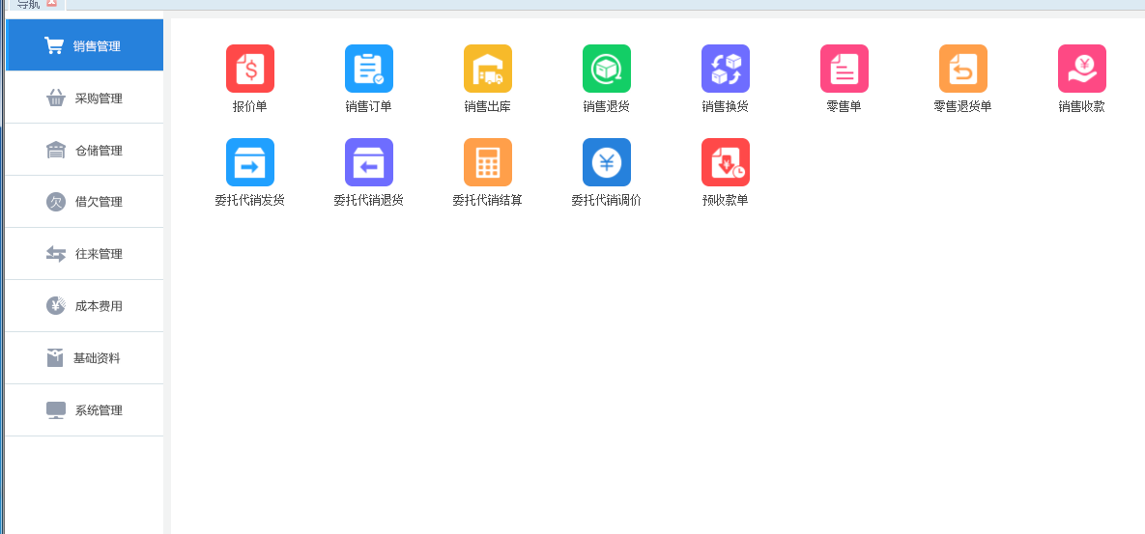Open the 借欠管理 sidebar item
The image size is (1145, 534).
(84, 202)
